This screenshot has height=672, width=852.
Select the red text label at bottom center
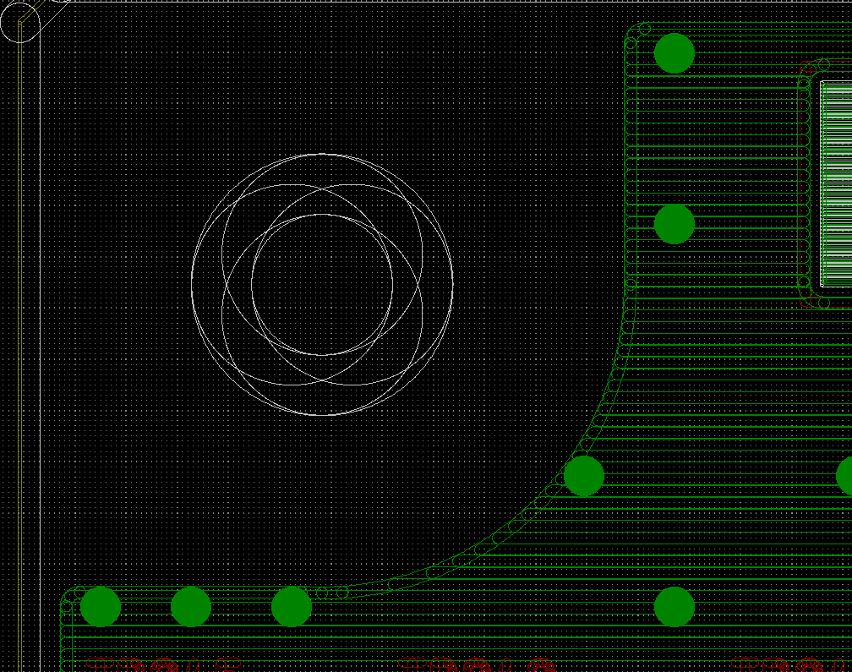click(x=478, y=664)
